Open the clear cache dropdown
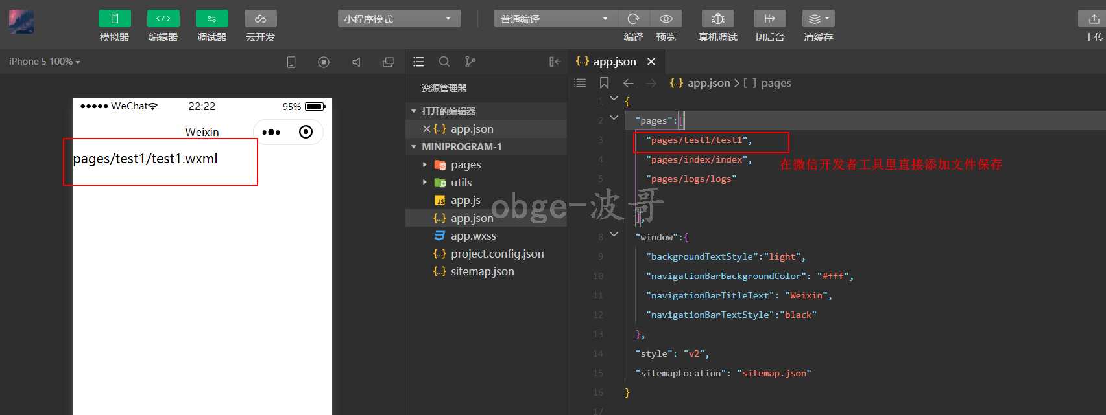 [818, 19]
